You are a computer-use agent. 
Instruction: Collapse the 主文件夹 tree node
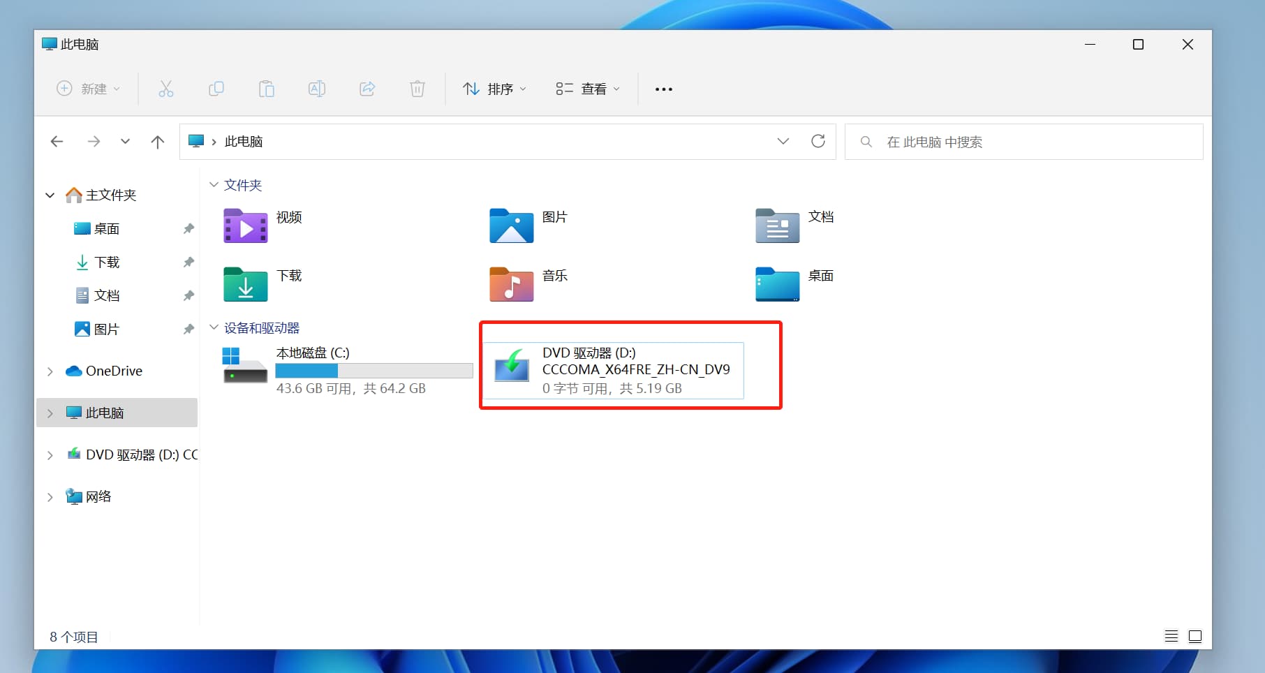50,195
